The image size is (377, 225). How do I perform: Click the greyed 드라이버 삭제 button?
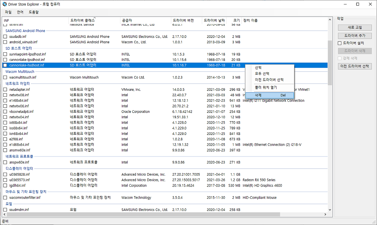coord(355,51)
